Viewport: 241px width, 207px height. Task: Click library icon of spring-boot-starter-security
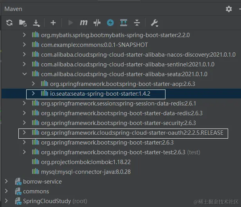35,123
